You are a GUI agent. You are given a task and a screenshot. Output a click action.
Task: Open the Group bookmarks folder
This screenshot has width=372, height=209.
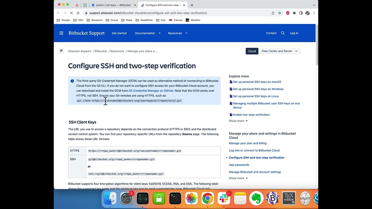pos(112,20)
